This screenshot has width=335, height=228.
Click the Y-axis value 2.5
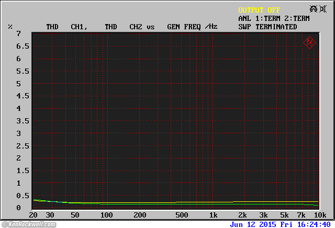click(23, 146)
